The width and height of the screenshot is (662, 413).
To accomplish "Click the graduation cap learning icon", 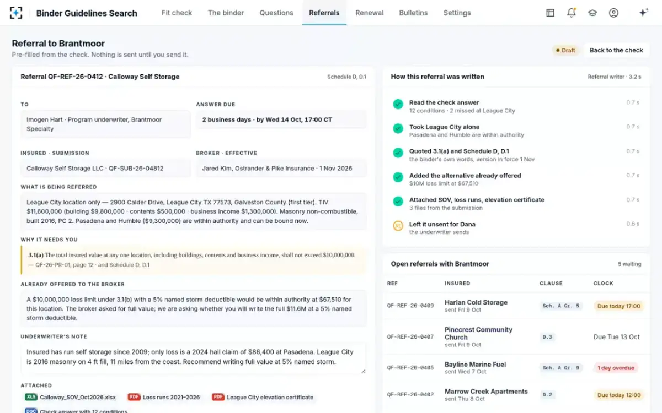I will [592, 13].
